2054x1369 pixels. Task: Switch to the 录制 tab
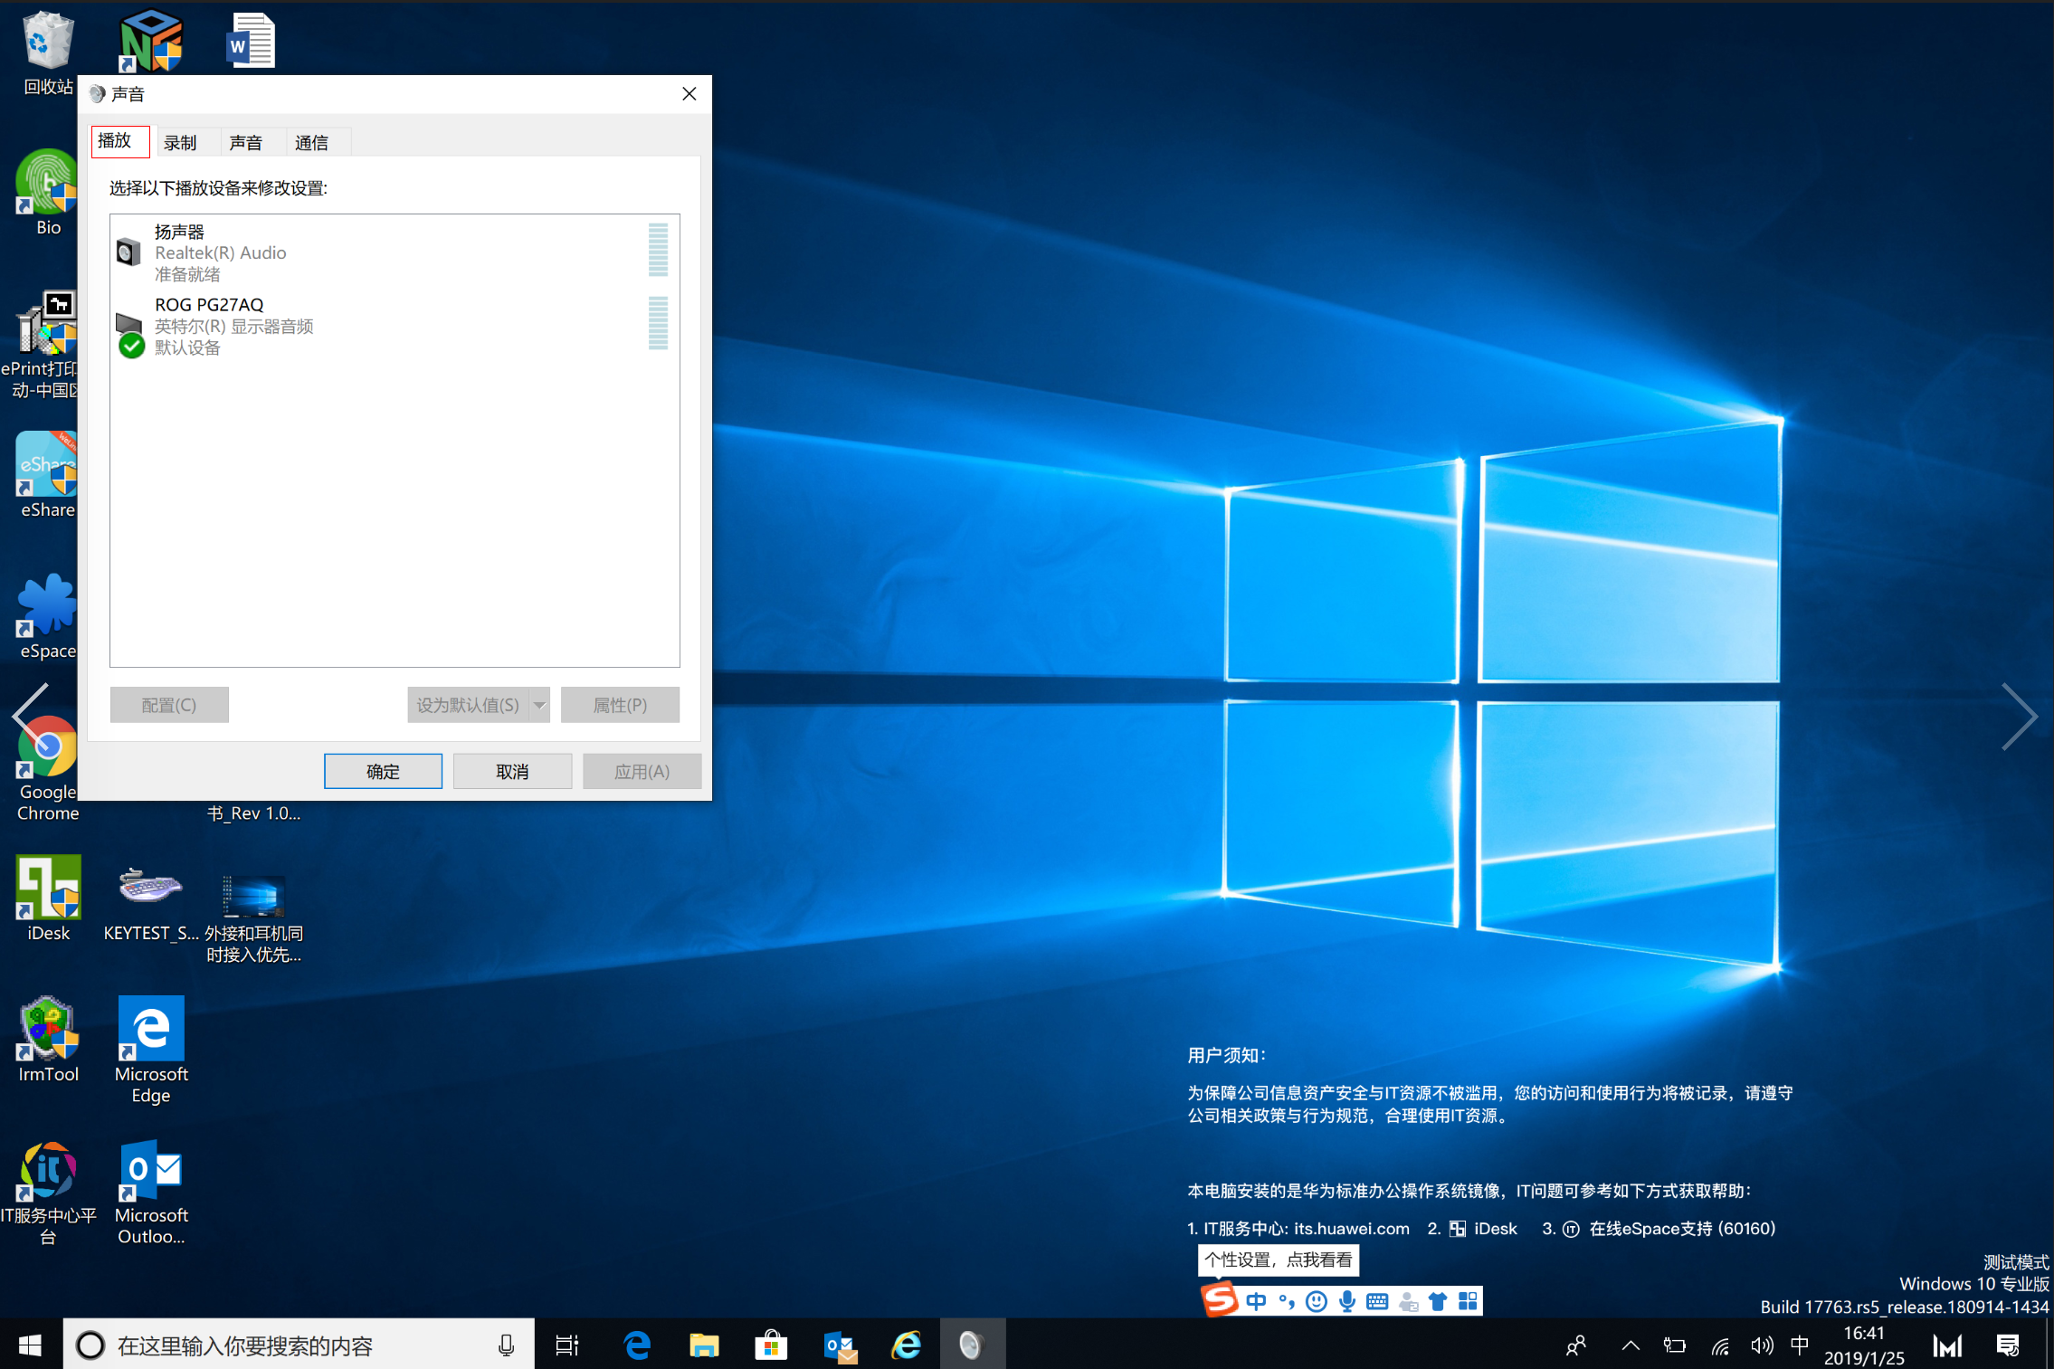tap(180, 142)
